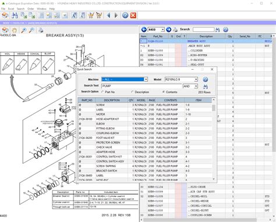Print the drawing with printer icon
The height and width of the screenshot is (222, 276).
click(x=41, y=30)
